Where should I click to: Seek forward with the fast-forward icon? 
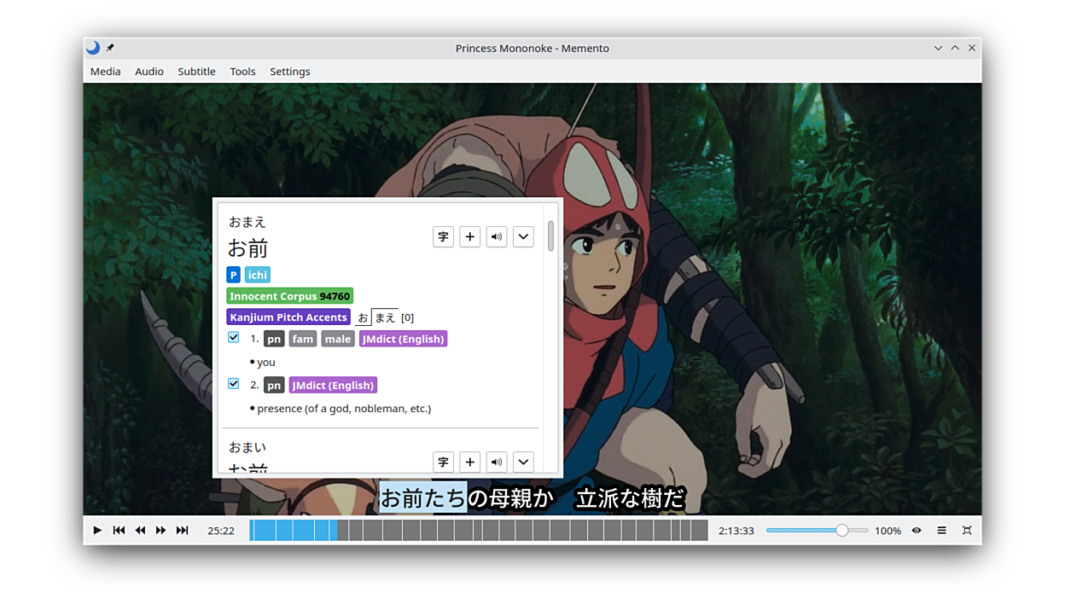pyautogui.click(x=160, y=531)
